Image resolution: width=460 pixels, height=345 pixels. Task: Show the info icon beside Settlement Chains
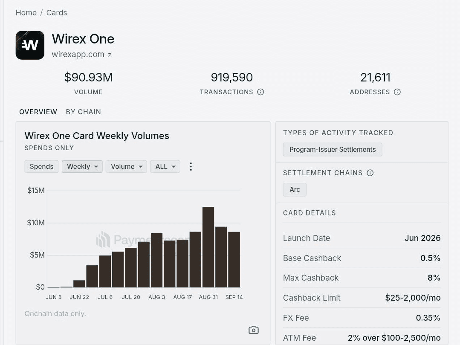pyautogui.click(x=370, y=173)
